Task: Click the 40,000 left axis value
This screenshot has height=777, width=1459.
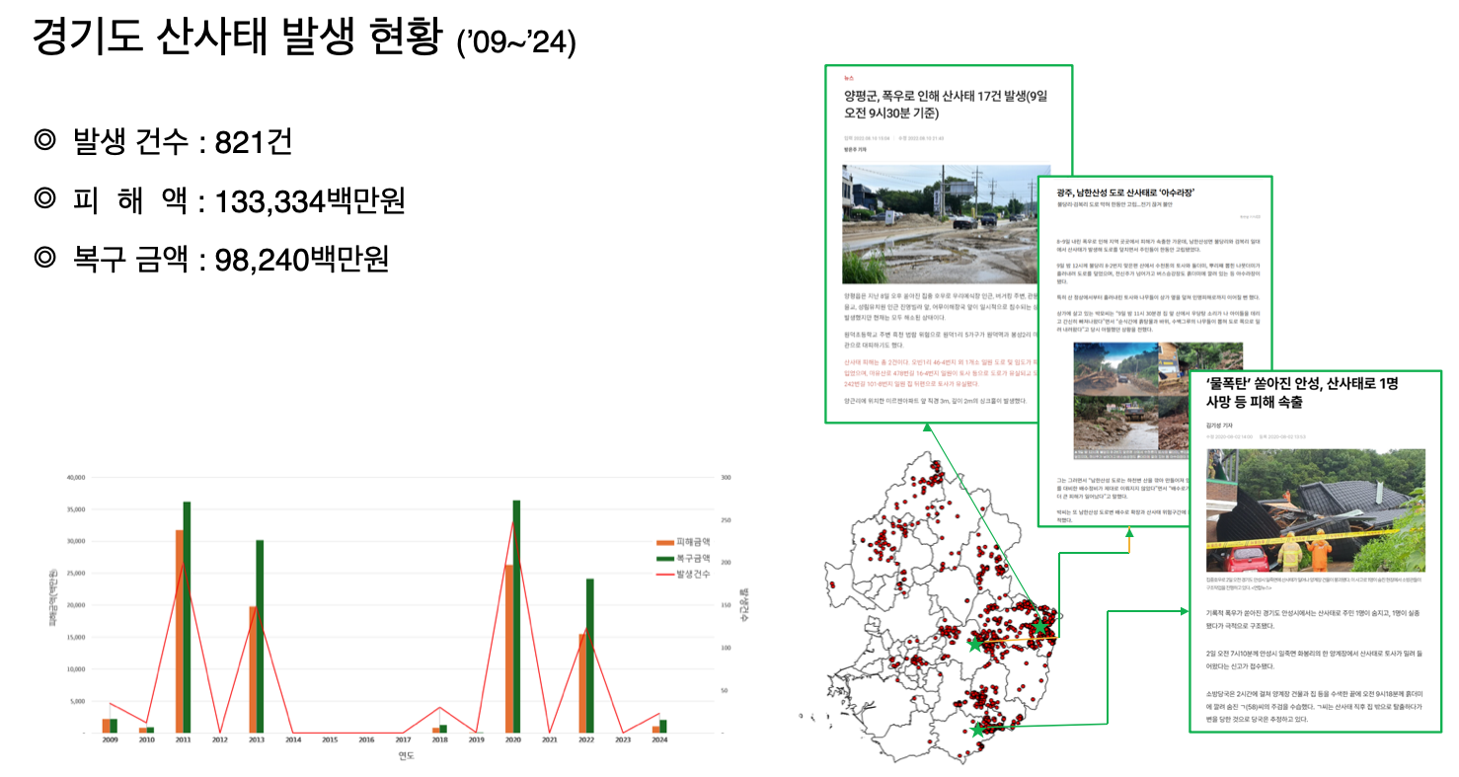Action: tap(75, 477)
